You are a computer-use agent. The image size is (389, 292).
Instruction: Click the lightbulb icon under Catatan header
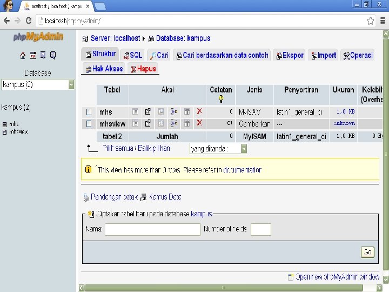[221, 99]
